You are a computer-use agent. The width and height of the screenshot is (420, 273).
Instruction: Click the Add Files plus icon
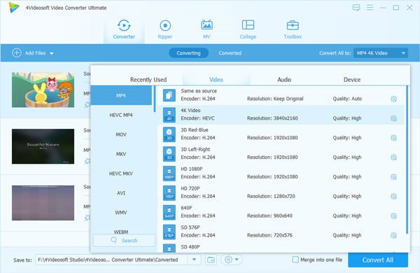[x=16, y=52]
